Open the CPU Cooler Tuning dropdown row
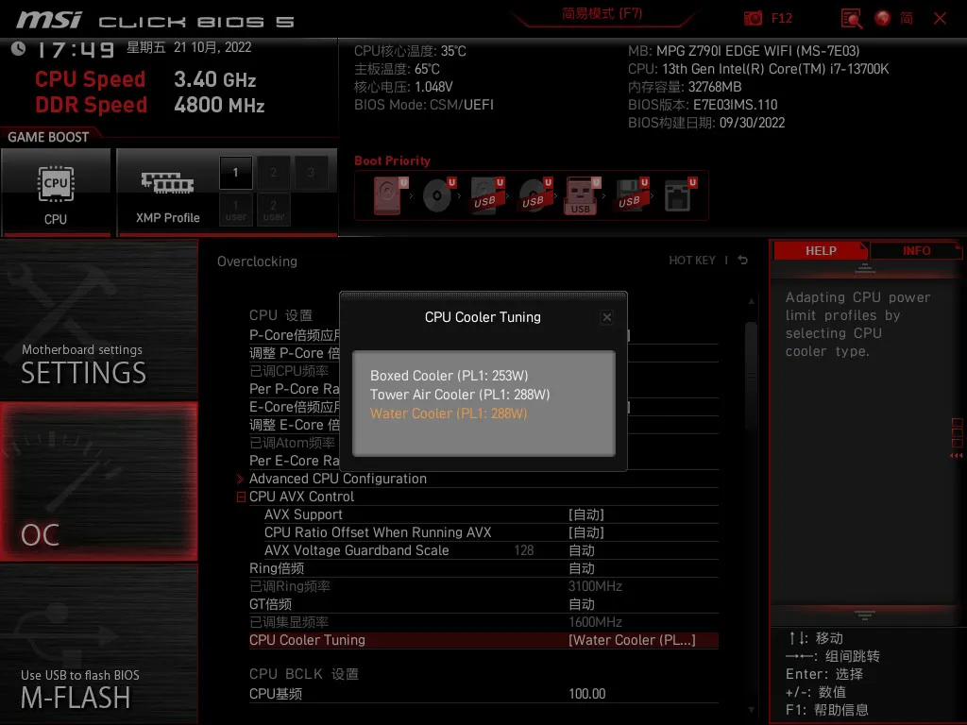This screenshot has height=725, width=967. (483, 640)
